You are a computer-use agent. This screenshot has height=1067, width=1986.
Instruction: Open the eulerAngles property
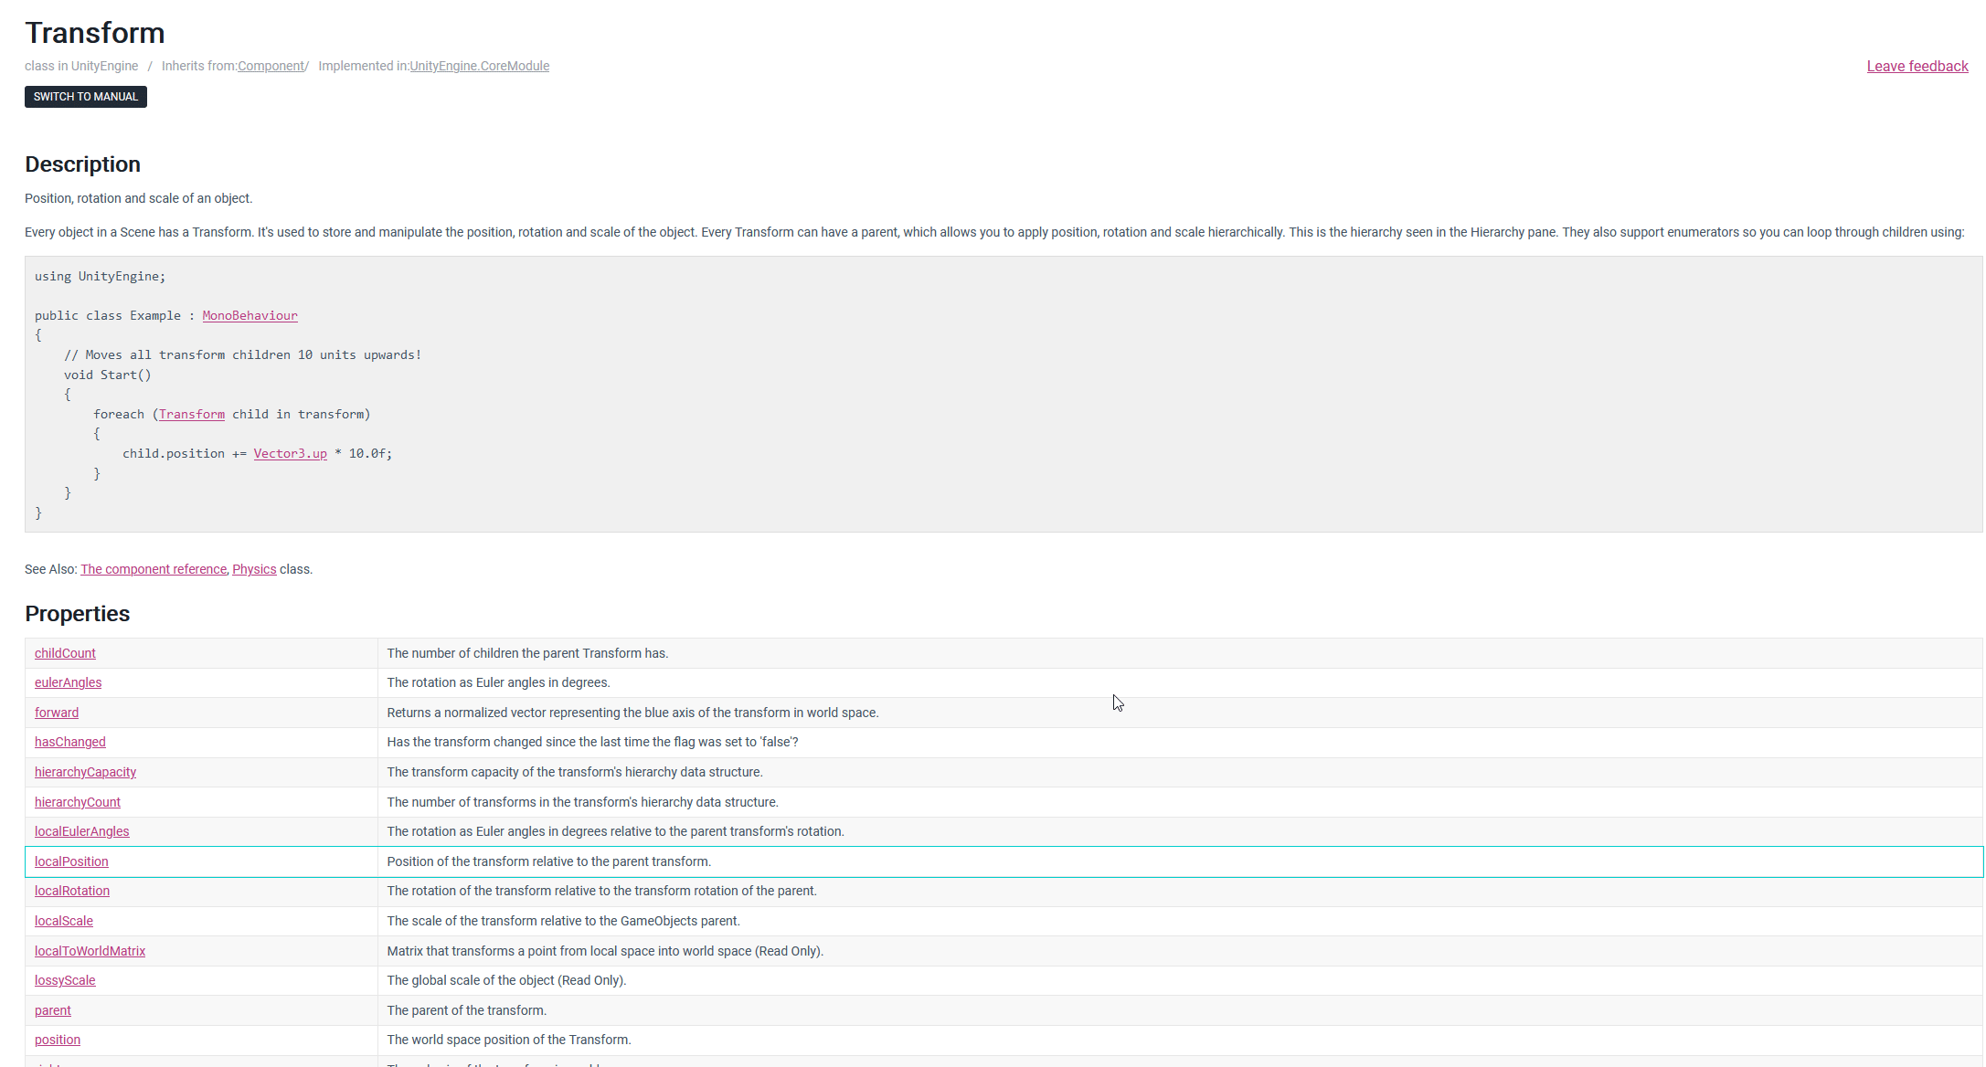click(68, 682)
